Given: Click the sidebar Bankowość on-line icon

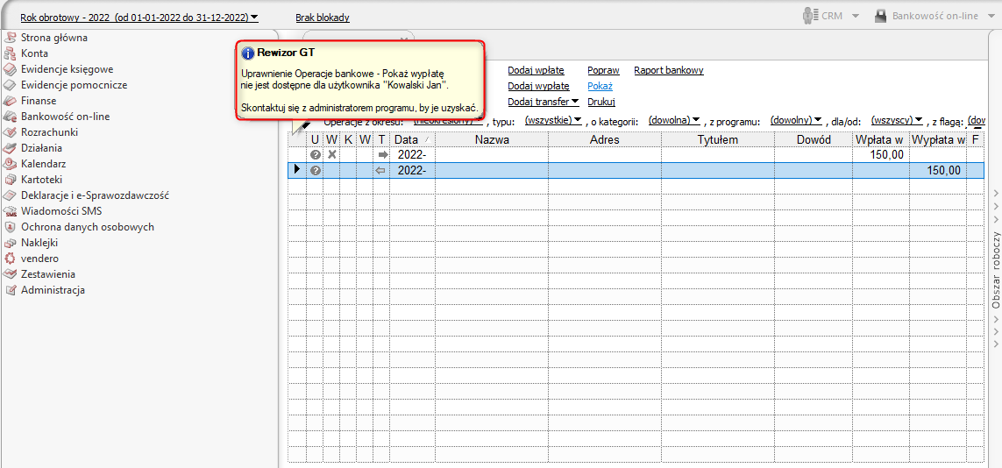Looking at the screenshot, I should coord(10,117).
